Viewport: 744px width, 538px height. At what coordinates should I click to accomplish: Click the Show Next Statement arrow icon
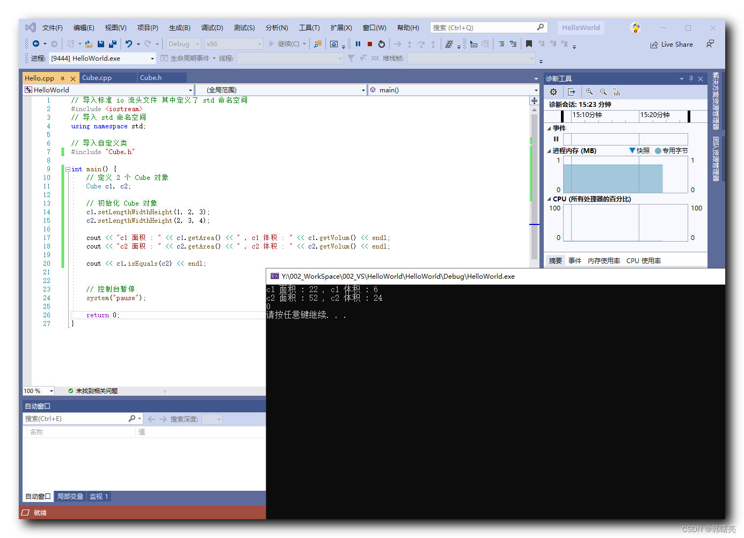click(x=398, y=44)
